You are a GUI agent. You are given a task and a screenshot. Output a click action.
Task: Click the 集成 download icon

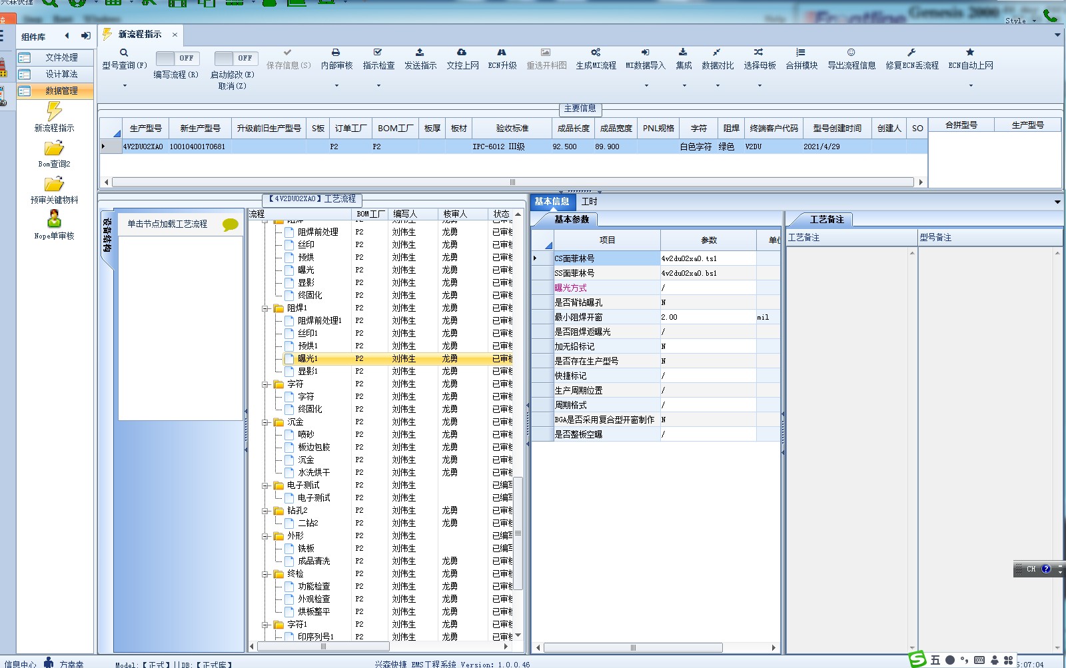point(683,52)
